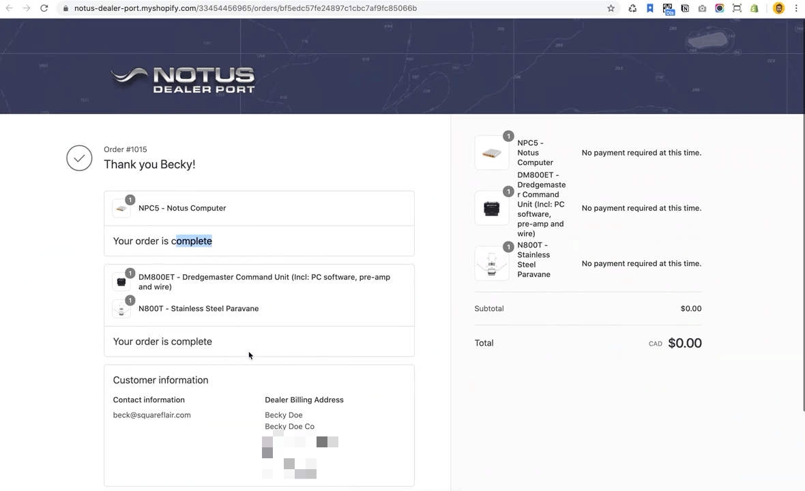Click the 'Thank you Becky!' heading
Image resolution: width=805 pixels, height=491 pixels.
coord(149,164)
